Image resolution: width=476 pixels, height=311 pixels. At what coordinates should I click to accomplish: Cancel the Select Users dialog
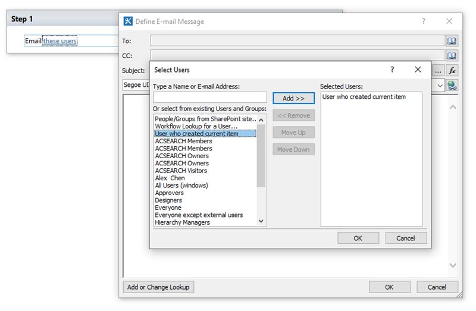(x=406, y=238)
